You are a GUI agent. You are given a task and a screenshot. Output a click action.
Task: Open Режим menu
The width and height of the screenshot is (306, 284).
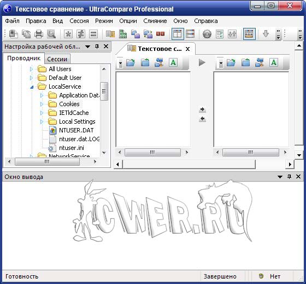104,21
